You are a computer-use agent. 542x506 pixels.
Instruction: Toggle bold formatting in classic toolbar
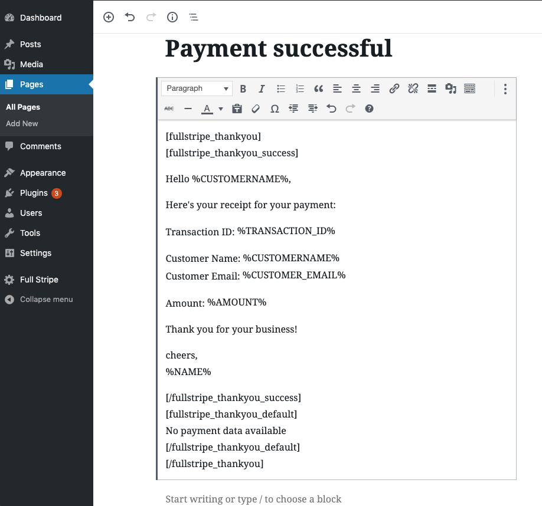pos(243,89)
